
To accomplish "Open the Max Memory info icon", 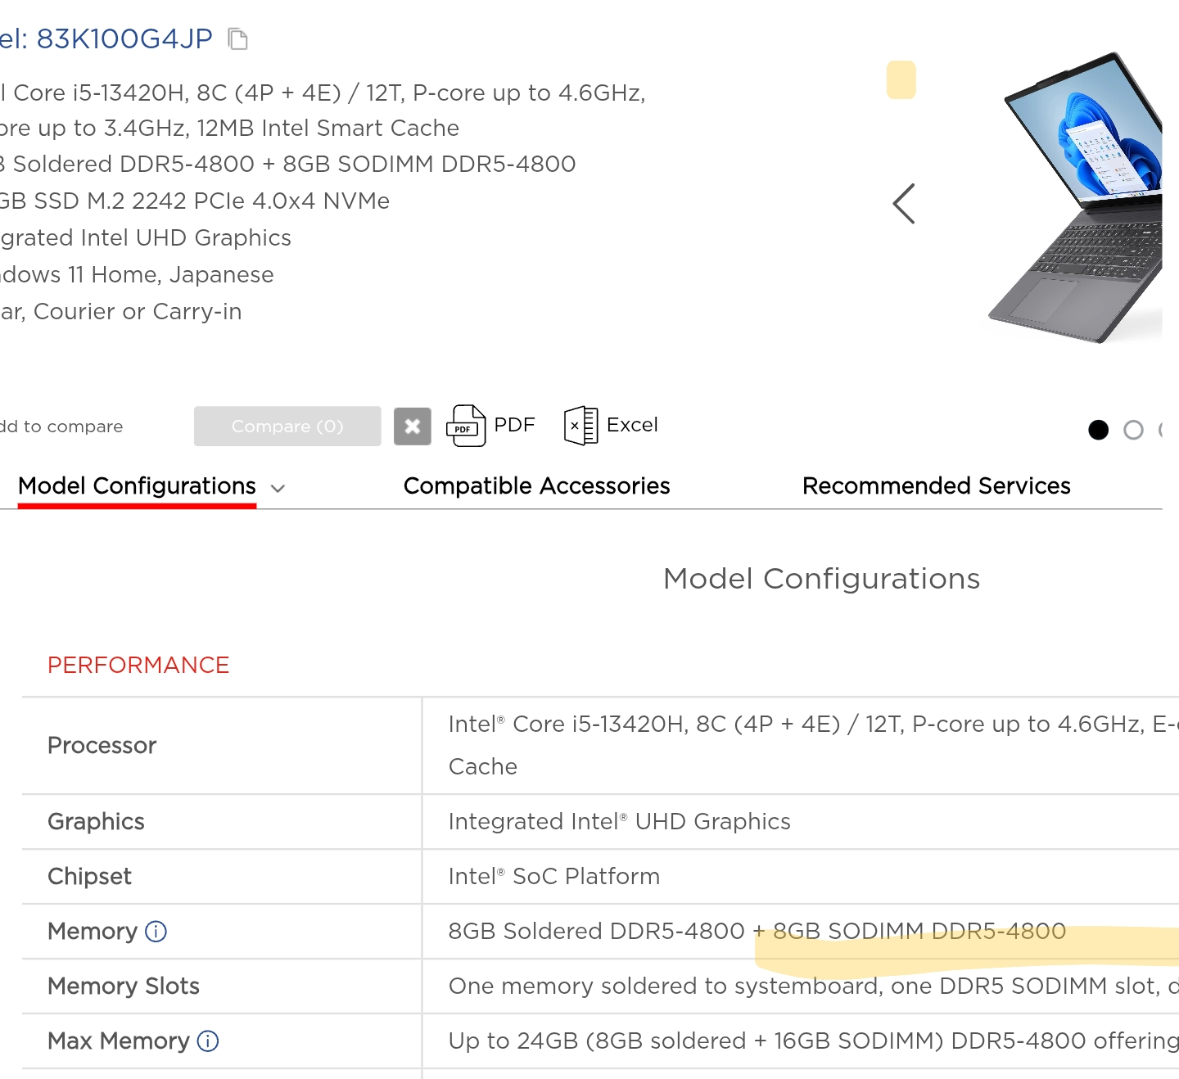I will [x=208, y=1041].
